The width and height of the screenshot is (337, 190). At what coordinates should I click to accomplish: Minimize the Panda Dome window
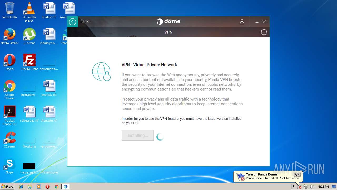257,22
